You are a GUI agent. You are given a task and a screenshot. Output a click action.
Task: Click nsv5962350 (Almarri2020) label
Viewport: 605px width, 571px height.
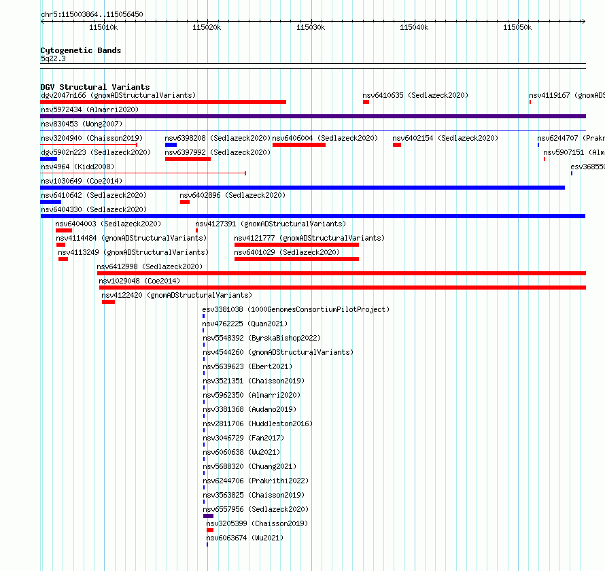point(252,395)
